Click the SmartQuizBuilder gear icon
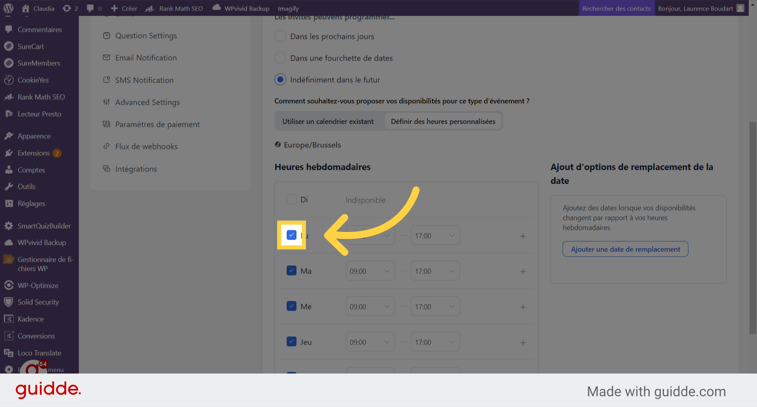The image size is (757, 407). point(9,226)
